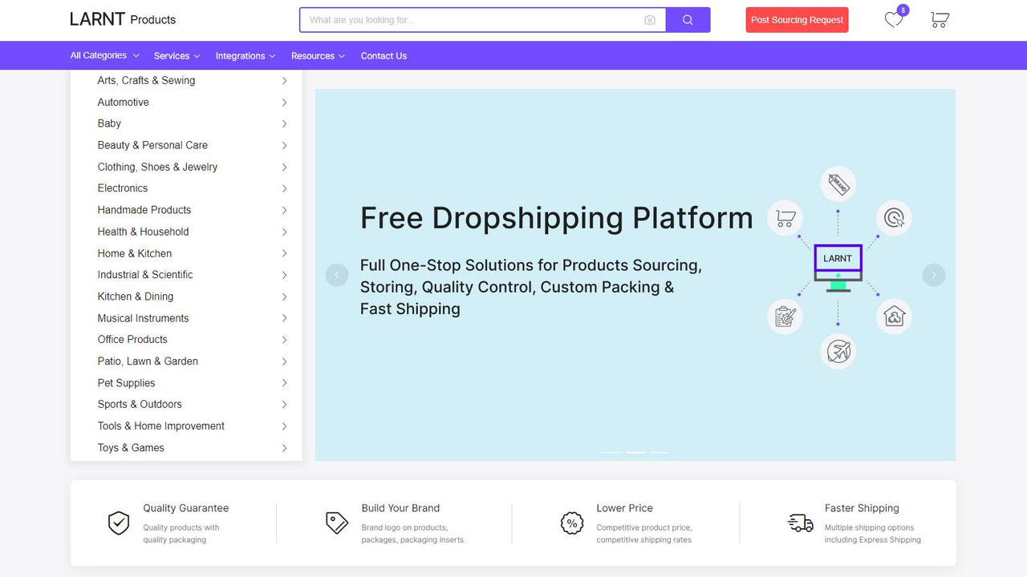Image resolution: width=1027 pixels, height=577 pixels.
Task: Click the Build Your Brand tag icon
Action: tap(337, 522)
